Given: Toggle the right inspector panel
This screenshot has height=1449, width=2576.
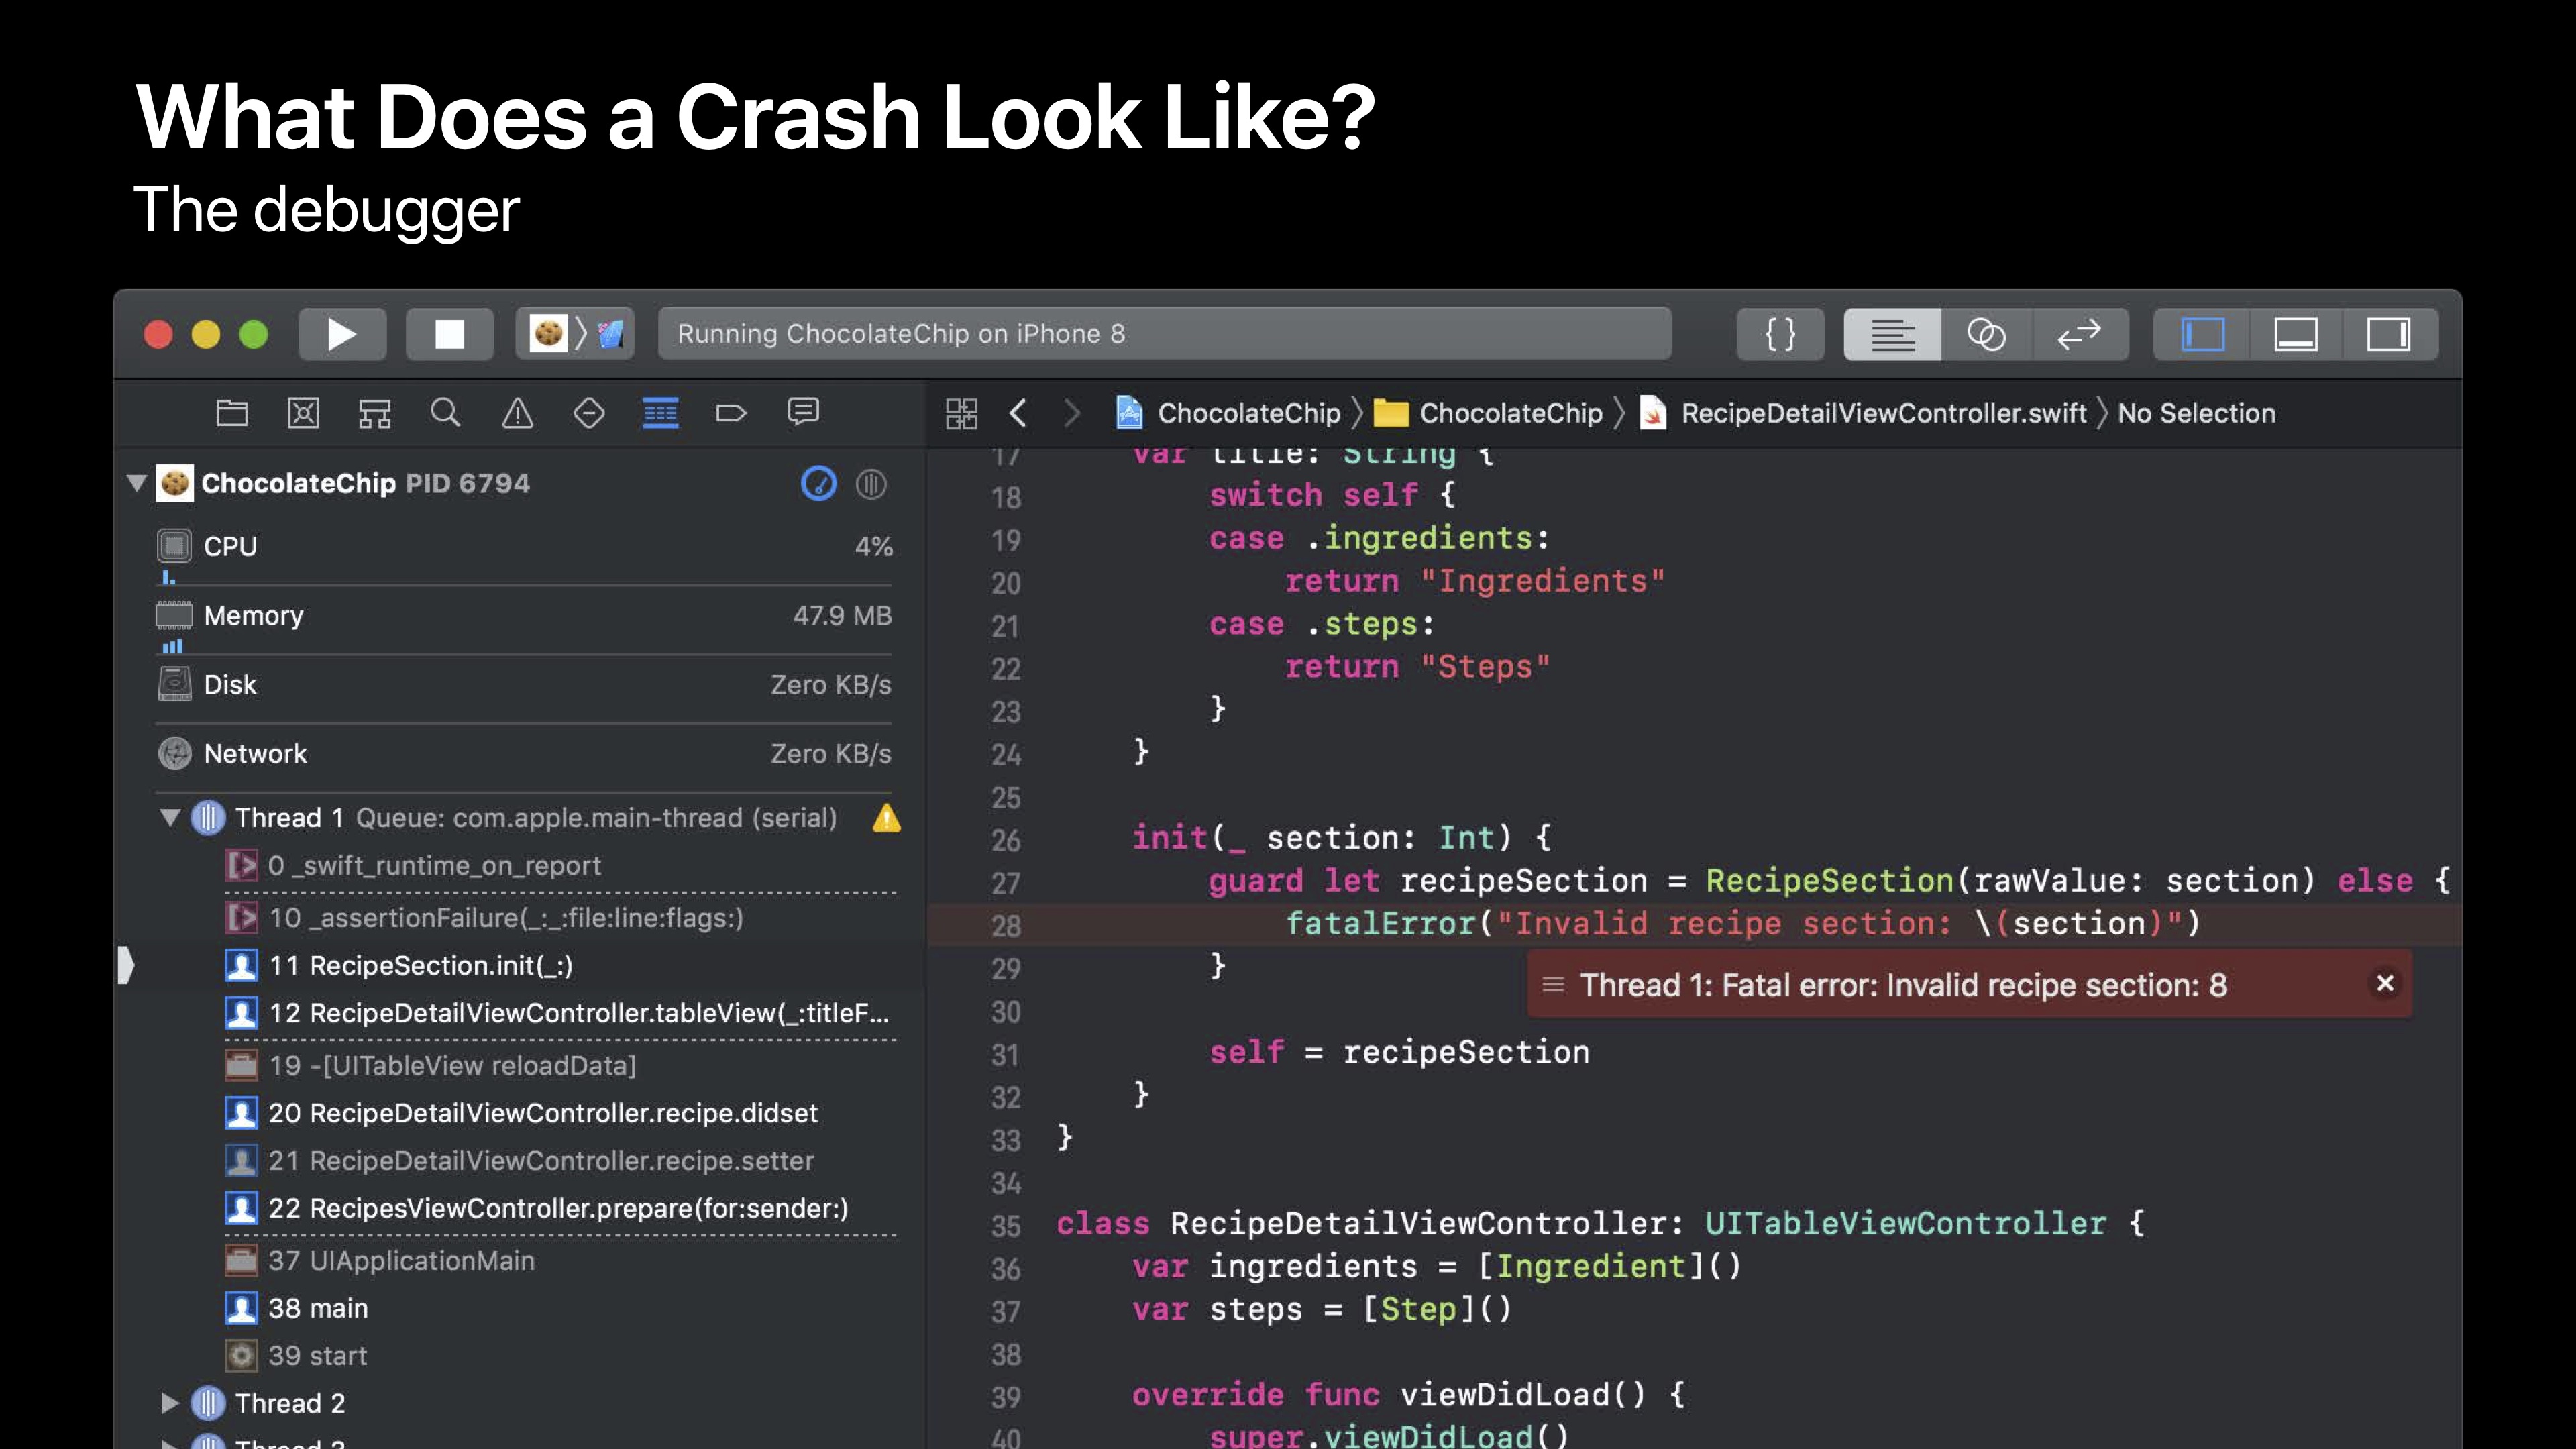Looking at the screenshot, I should pyautogui.click(x=2388, y=334).
